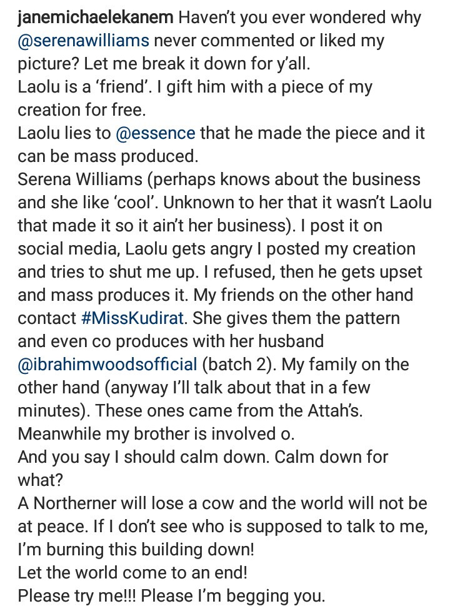Click the line 'I'm burning this building down!'

pos(136,550)
